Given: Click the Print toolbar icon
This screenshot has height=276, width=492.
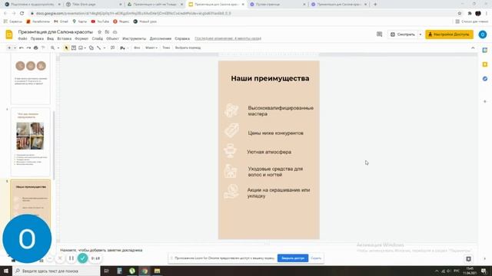Looking at the screenshot, I should point(36,48).
